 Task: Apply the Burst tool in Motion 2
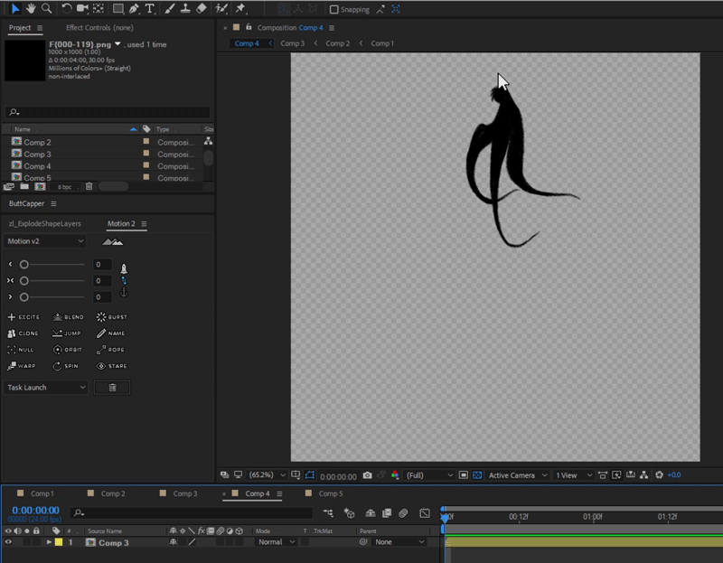tap(112, 317)
